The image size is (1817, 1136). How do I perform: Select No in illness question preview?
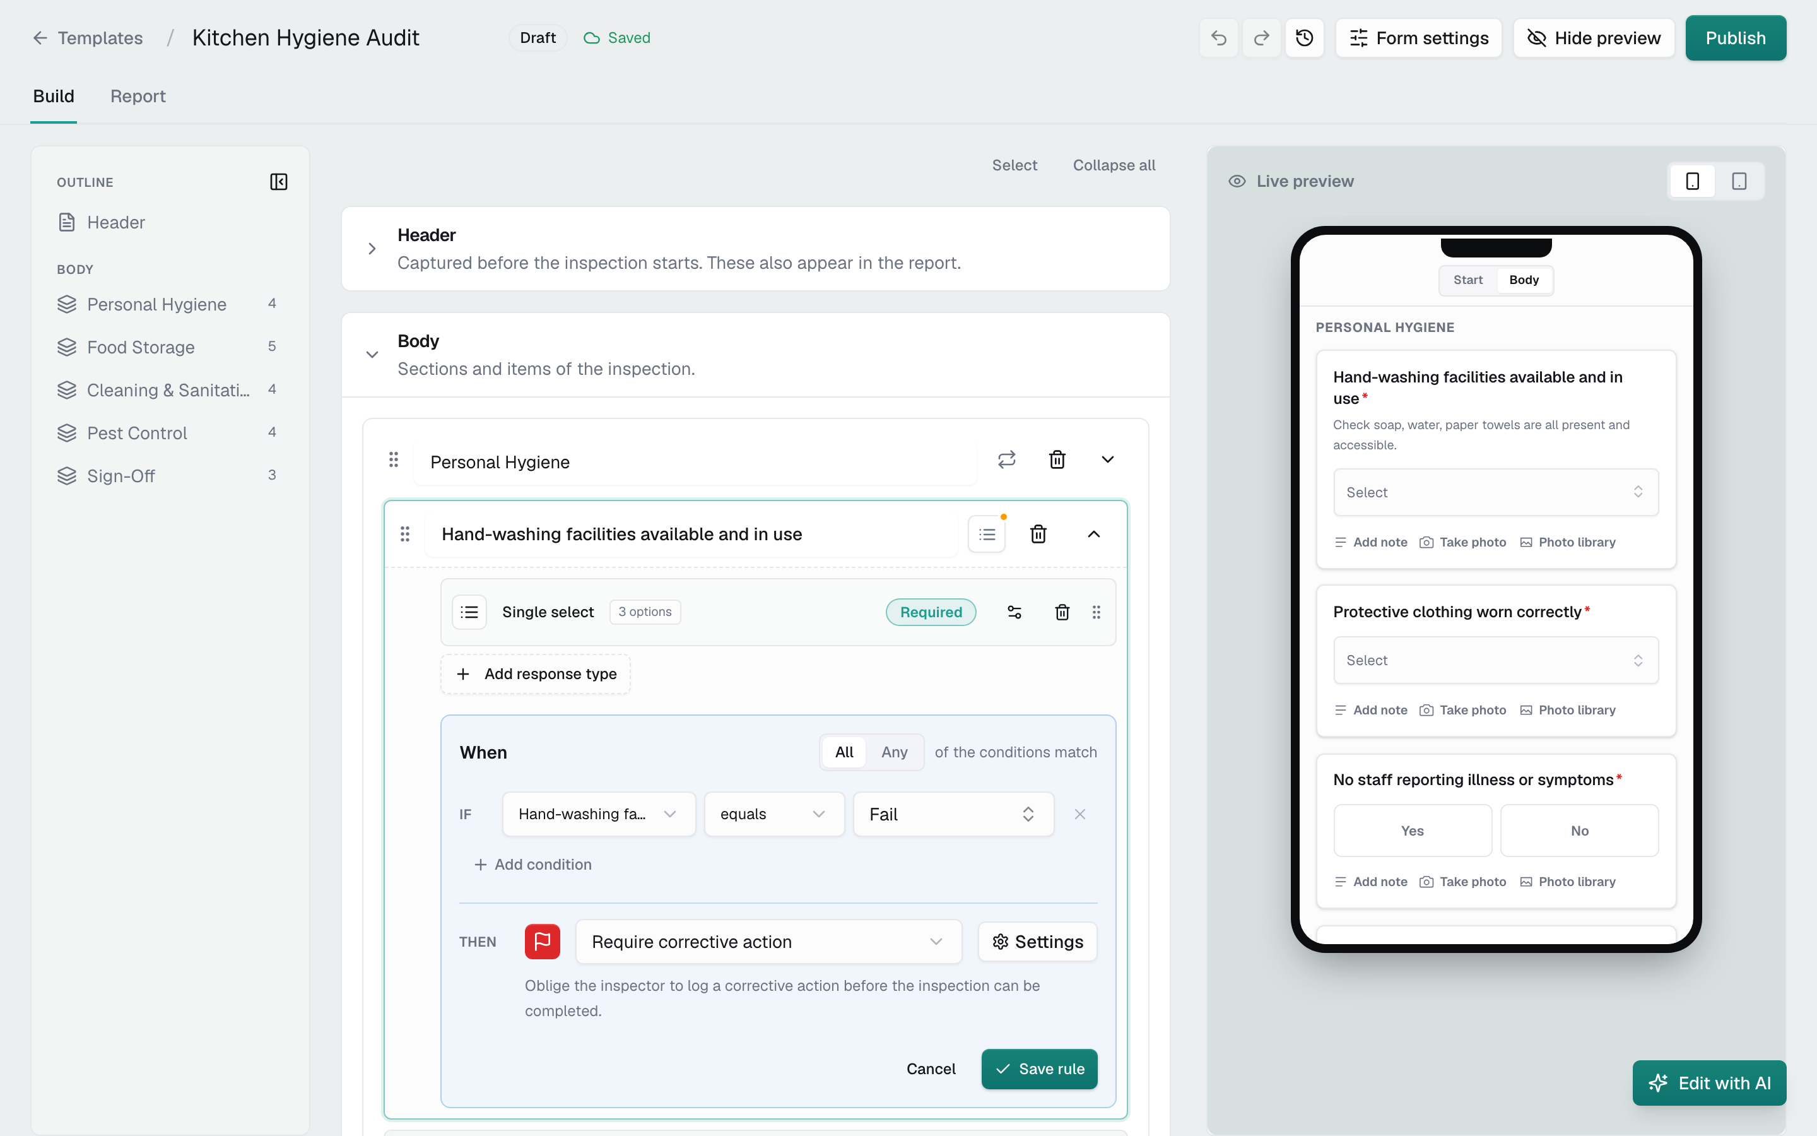point(1579,830)
